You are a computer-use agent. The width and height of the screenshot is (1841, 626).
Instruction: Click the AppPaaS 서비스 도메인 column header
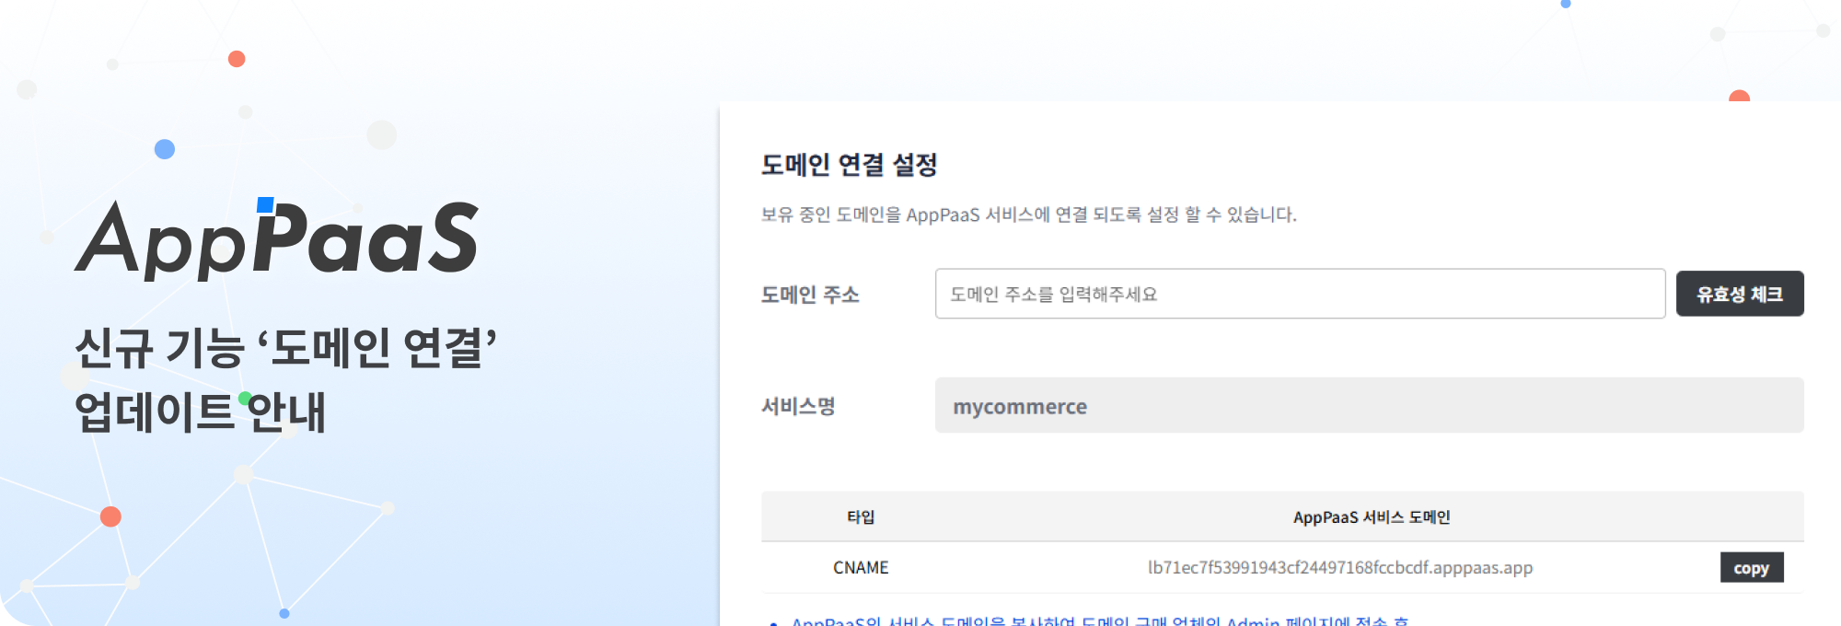point(1372,517)
